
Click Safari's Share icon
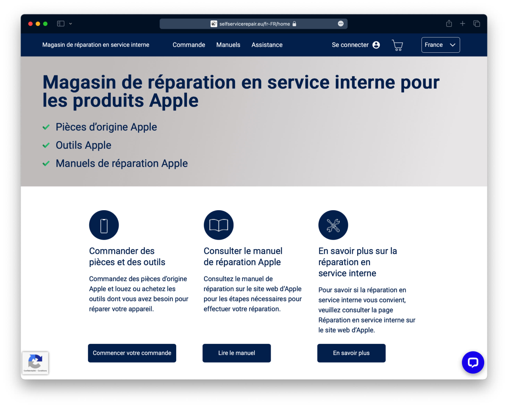point(449,24)
